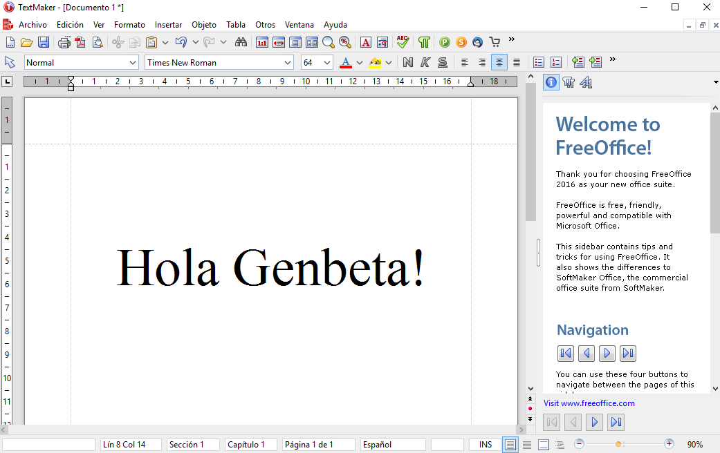The width and height of the screenshot is (720, 453).
Task: Expand the font color arrow
Action: pyautogui.click(x=360, y=62)
